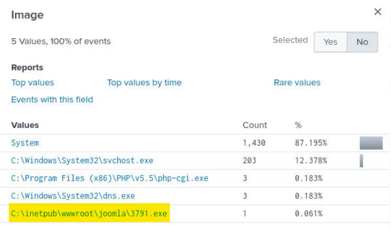Click the highlighted joomla 3791.exe value
The width and height of the screenshot is (391, 231).
coord(89,214)
